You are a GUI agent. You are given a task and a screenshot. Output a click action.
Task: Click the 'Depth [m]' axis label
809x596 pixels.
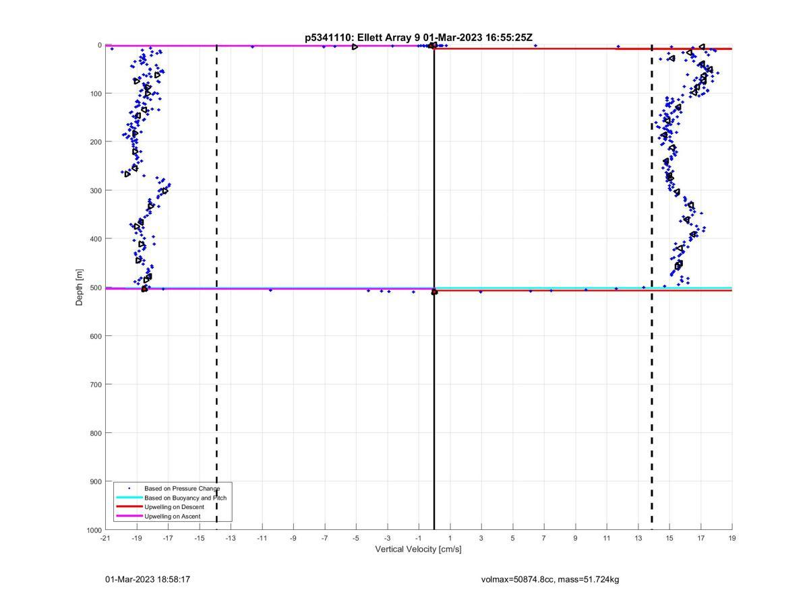pyautogui.click(x=80, y=288)
